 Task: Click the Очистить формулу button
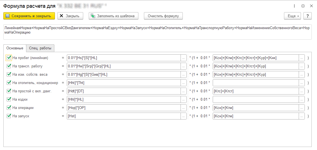pyautogui.click(x=163, y=16)
